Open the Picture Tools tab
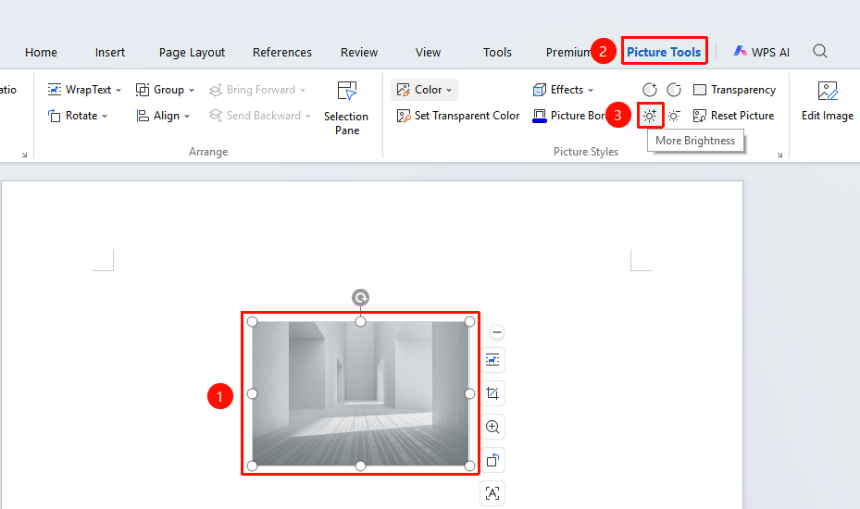 click(x=664, y=52)
